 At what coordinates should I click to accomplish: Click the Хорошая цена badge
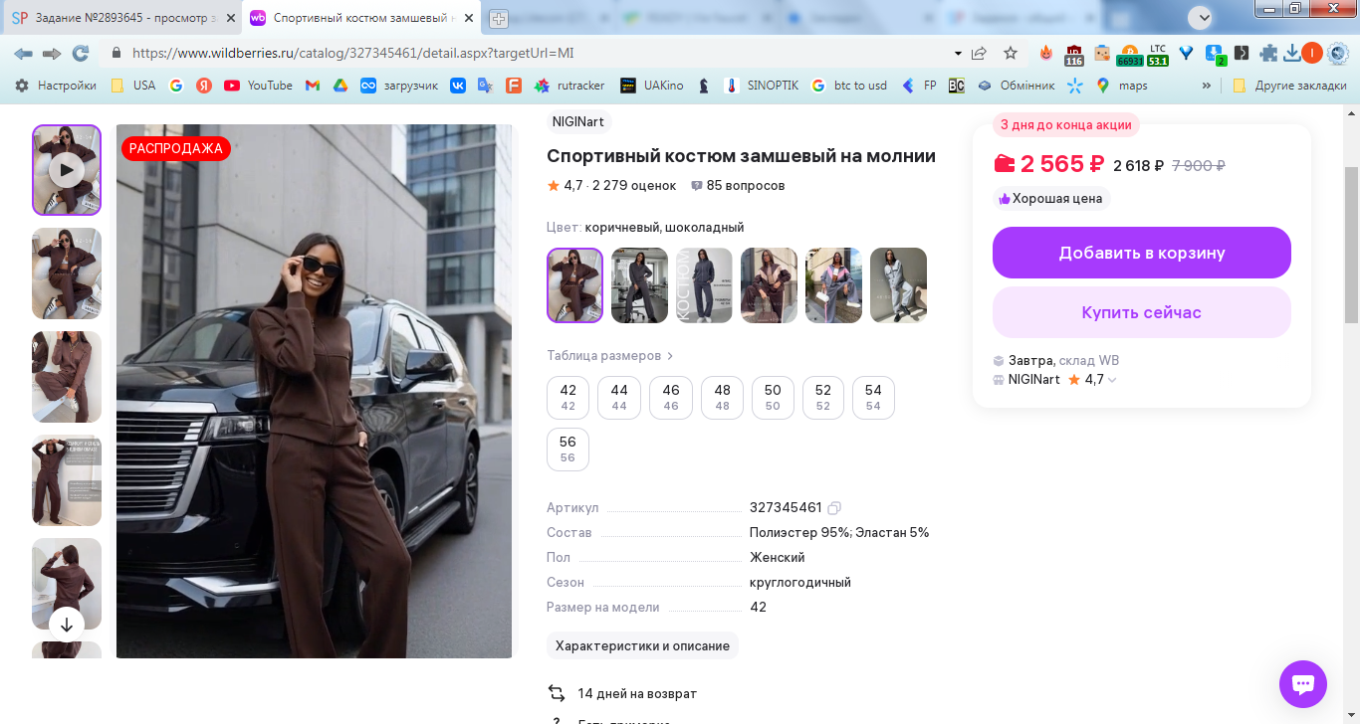pos(1051,199)
